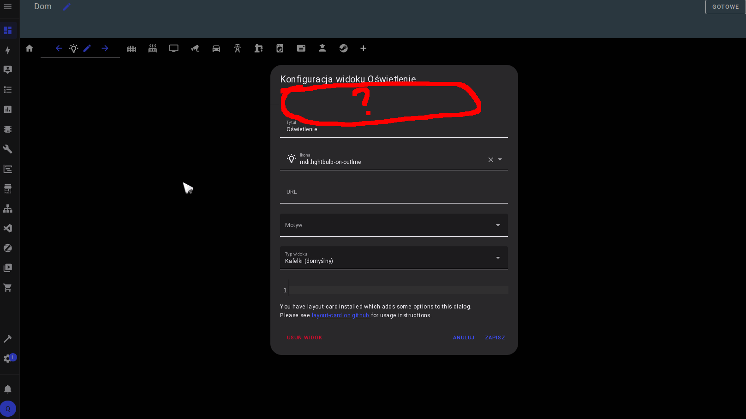The image size is (746, 419).
Task: Open the sidebar hamburger menu
Action: pyautogui.click(x=8, y=6)
